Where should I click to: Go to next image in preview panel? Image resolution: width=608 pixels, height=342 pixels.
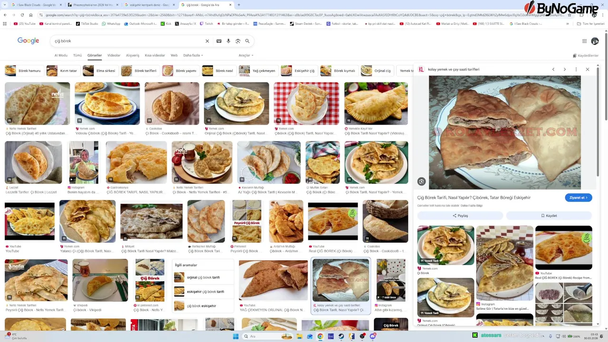[565, 69]
